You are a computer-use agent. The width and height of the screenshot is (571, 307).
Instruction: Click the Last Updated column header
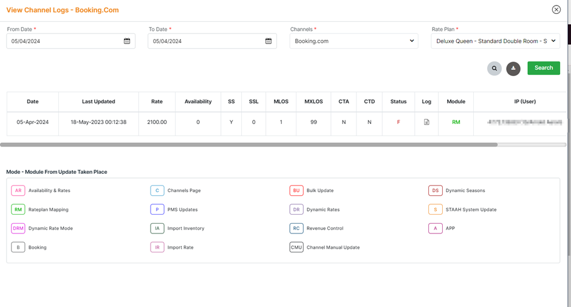(98, 102)
